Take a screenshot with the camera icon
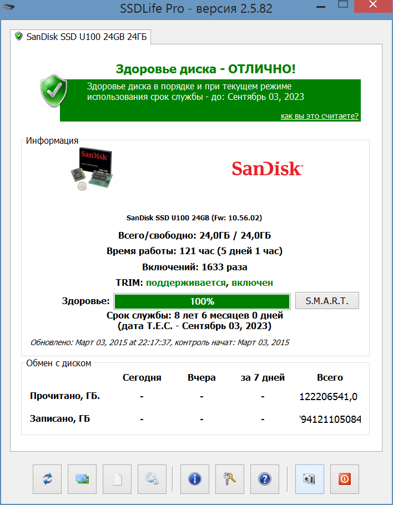Image resolution: width=393 pixels, height=505 pixels. click(x=310, y=479)
